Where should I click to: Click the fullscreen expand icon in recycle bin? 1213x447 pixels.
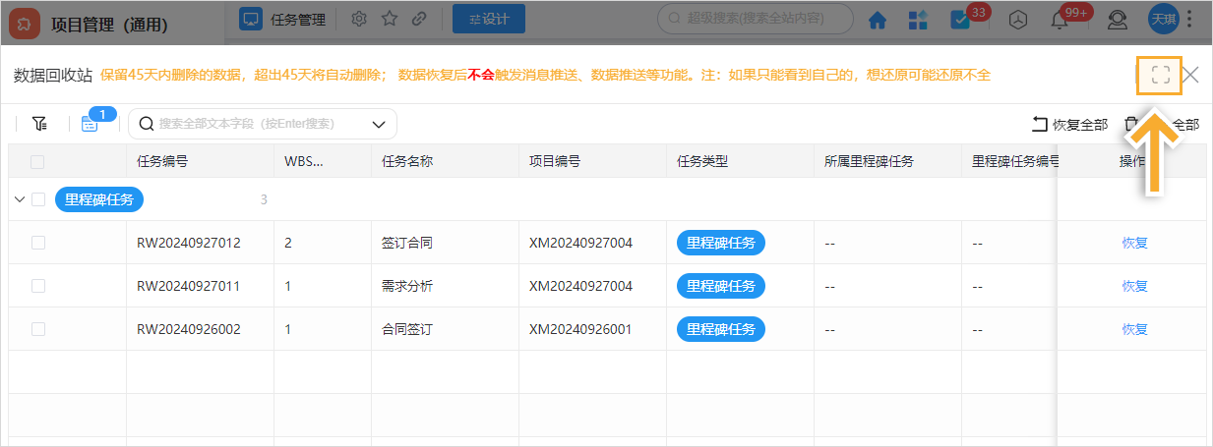[x=1160, y=75]
